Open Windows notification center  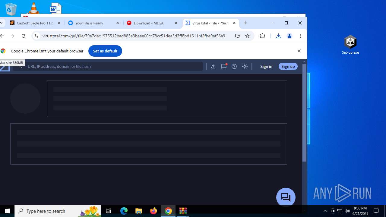[376, 211]
